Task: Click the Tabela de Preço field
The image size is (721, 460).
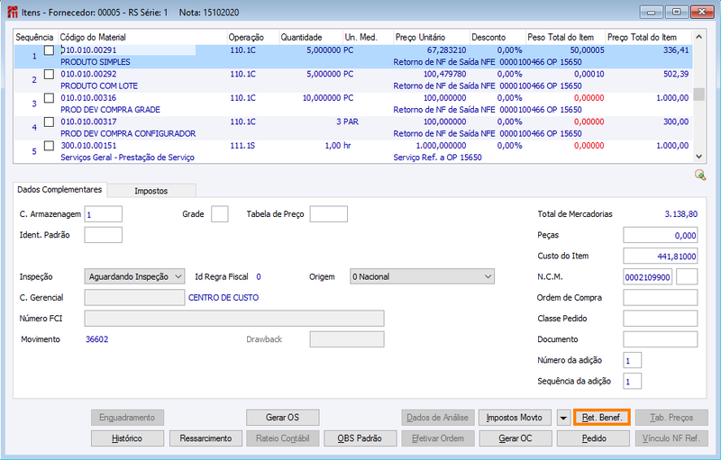Action: tap(328, 214)
